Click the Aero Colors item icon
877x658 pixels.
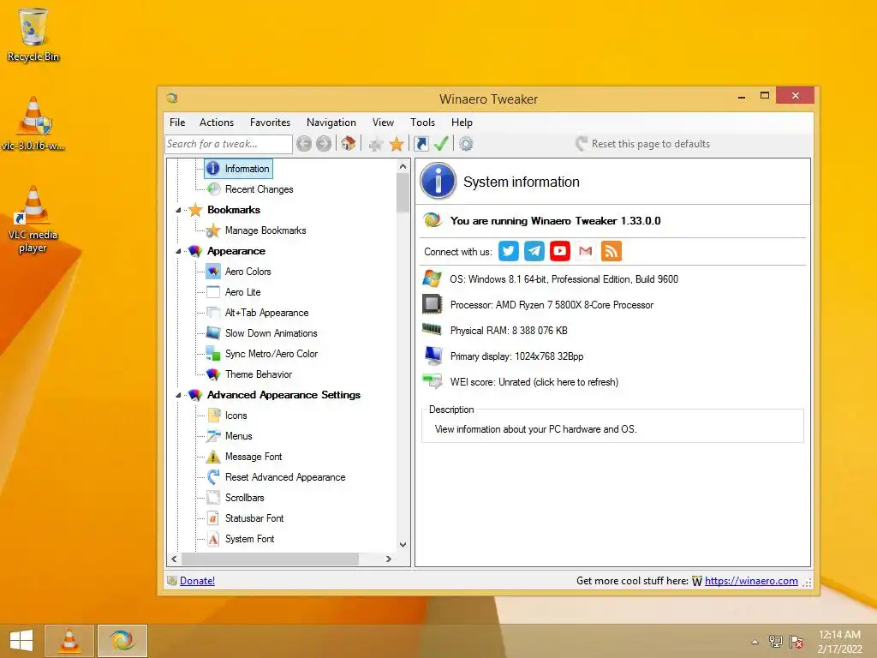coord(213,272)
